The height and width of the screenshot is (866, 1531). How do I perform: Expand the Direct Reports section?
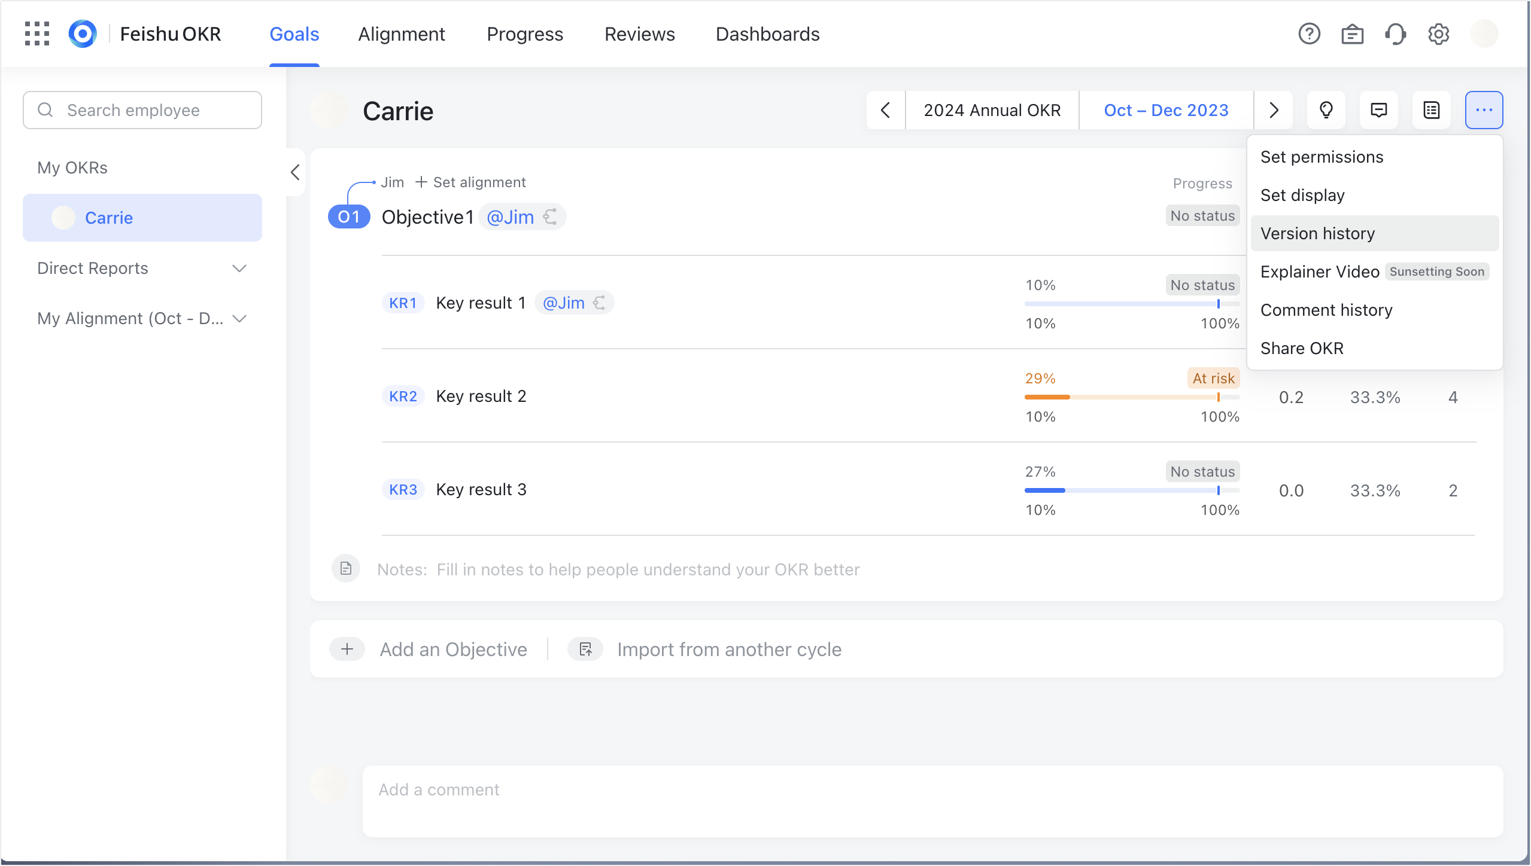239,269
